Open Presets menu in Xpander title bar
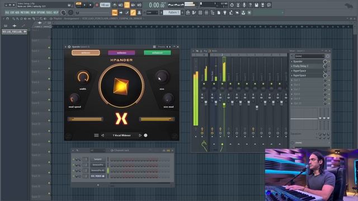Viewport: 358px width, 201px height. point(162,47)
